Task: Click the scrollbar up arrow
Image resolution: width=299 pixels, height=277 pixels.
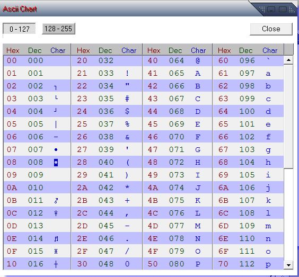Action: point(288,60)
